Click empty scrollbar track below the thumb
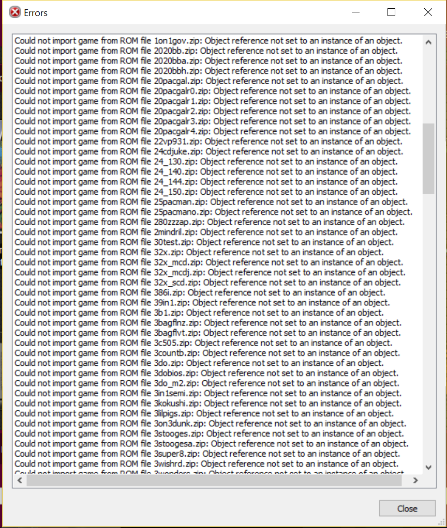447x528 pixels. tap(428, 327)
